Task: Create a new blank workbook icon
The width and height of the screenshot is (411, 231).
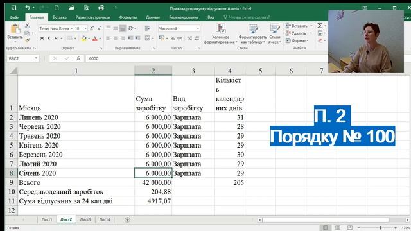Action: tap(57, 8)
